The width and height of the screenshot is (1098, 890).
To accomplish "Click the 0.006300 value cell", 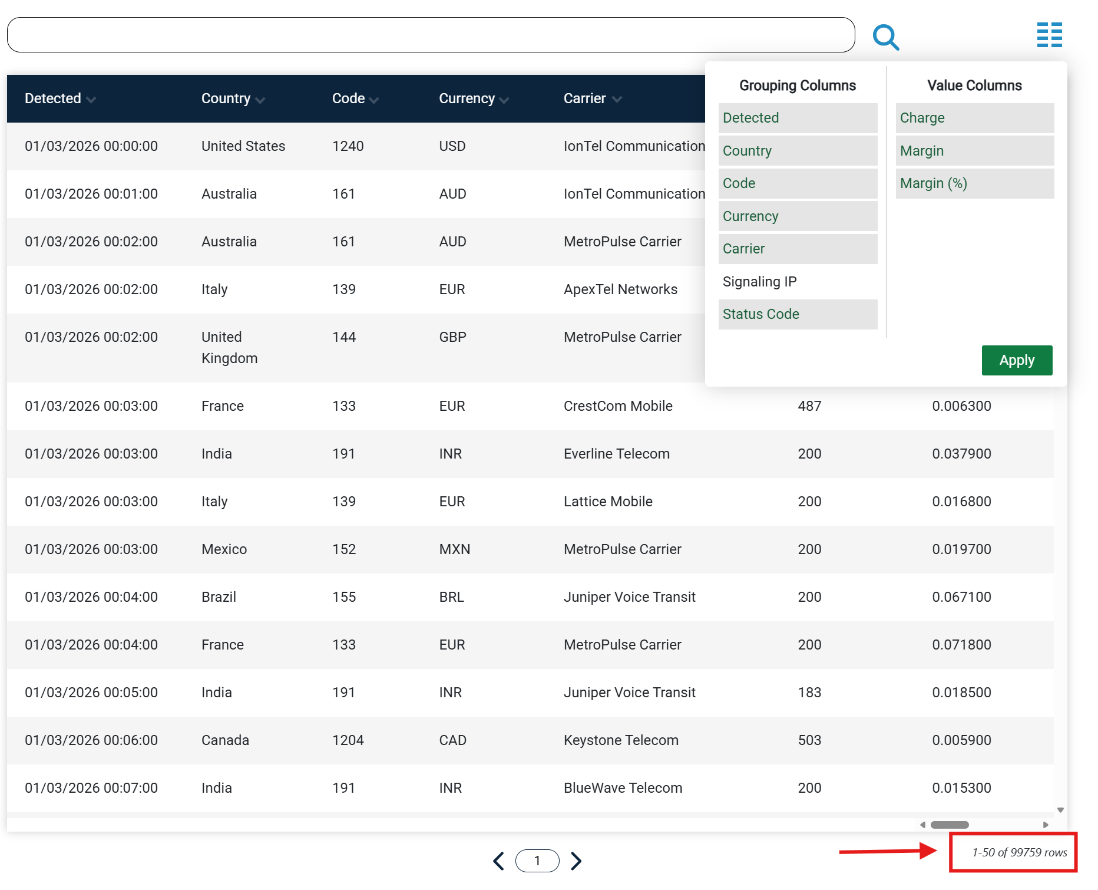I will point(961,406).
